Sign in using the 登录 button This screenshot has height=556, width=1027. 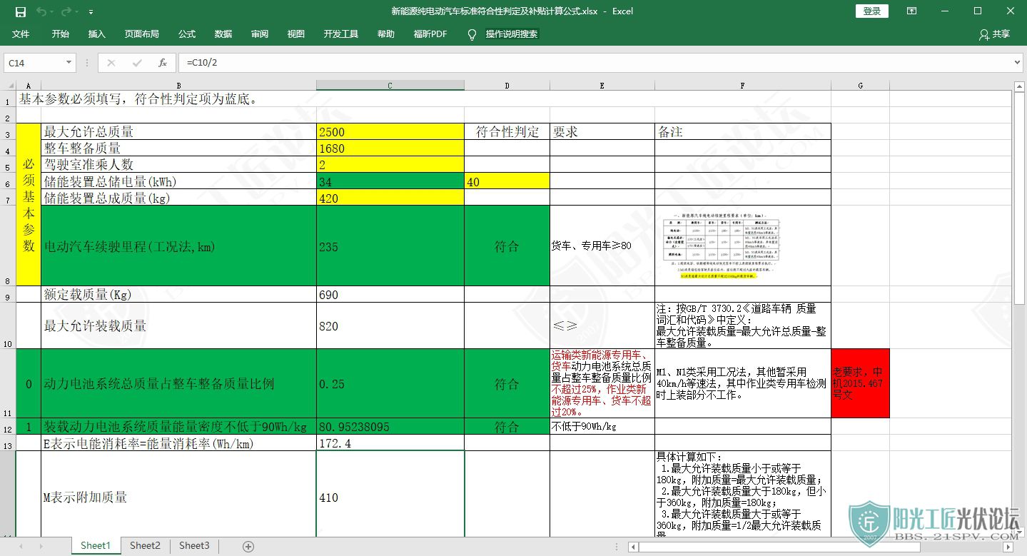point(872,11)
